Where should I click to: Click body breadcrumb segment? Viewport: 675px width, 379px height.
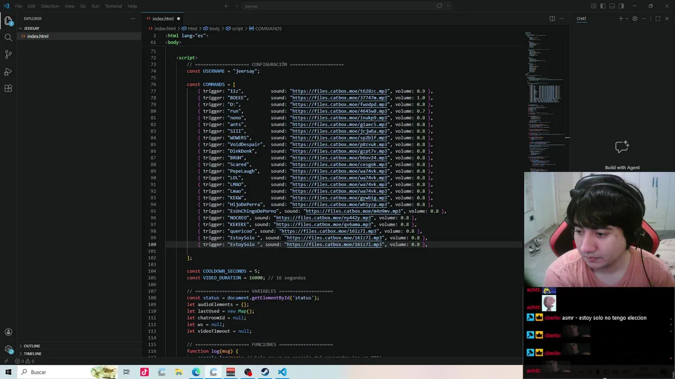pos(215,28)
